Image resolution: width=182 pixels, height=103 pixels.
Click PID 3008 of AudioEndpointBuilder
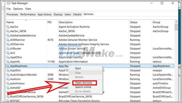coord(50,75)
